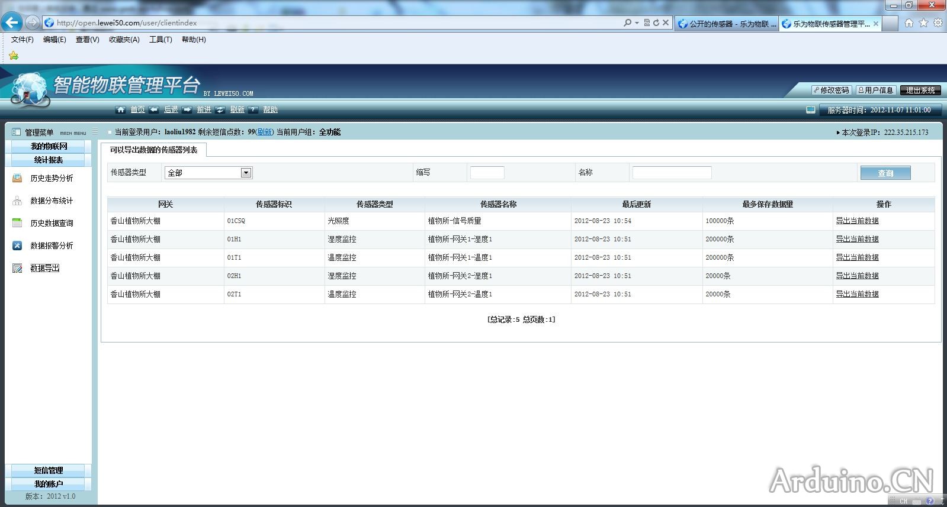Click the add-to-favorites-bar star icon
The width and height of the screenshot is (947, 507).
pyautogui.click(x=14, y=56)
